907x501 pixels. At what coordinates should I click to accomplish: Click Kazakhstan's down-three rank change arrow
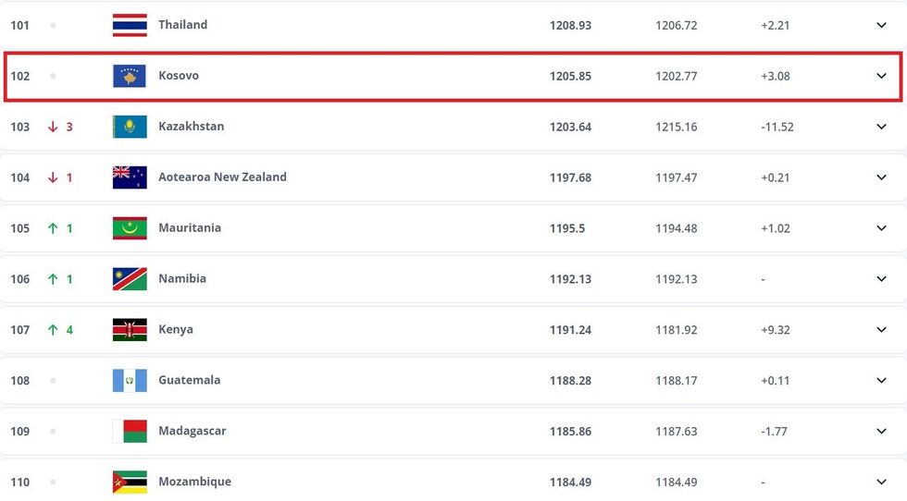pos(54,127)
